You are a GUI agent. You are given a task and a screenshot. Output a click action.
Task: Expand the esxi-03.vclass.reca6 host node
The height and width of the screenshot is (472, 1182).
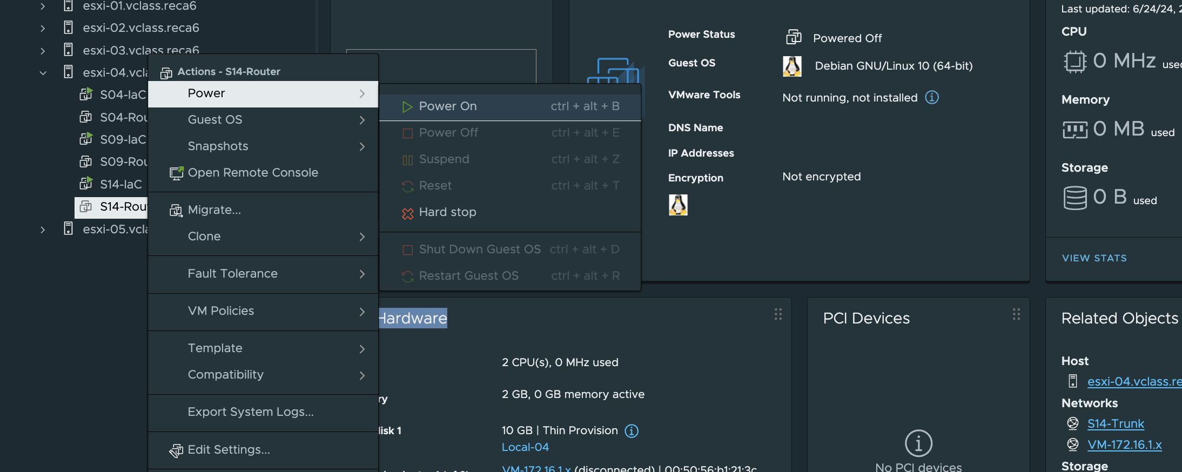(x=43, y=51)
